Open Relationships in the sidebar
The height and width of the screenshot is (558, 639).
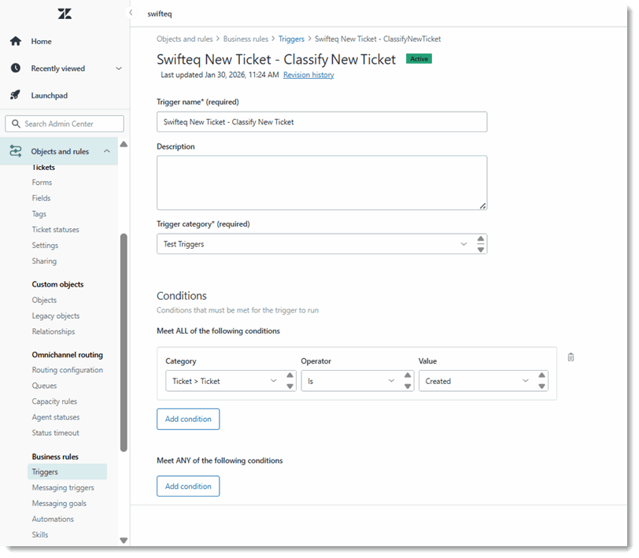tap(54, 331)
